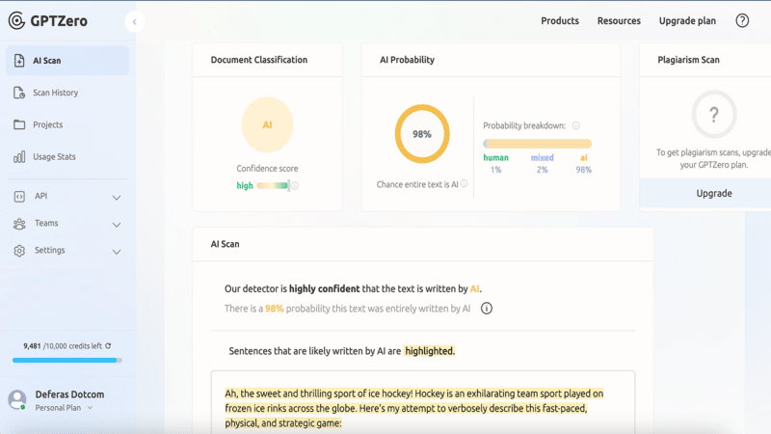Click the 'mixed' label in probability breakdown
The width and height of the screenshot is (771, 434).
(x=542, y=157)
